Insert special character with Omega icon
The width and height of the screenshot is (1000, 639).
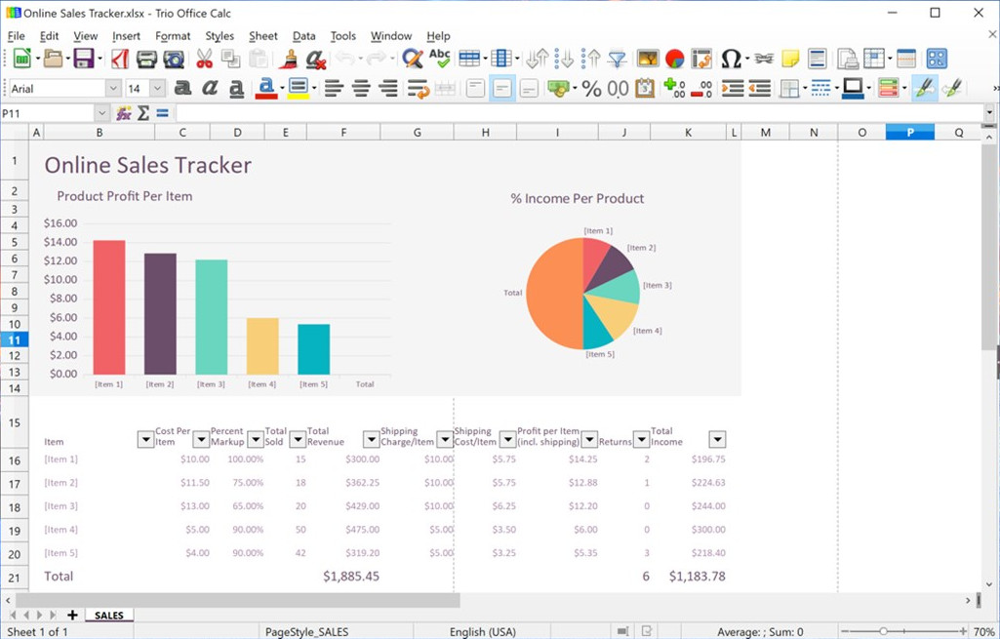730,60
